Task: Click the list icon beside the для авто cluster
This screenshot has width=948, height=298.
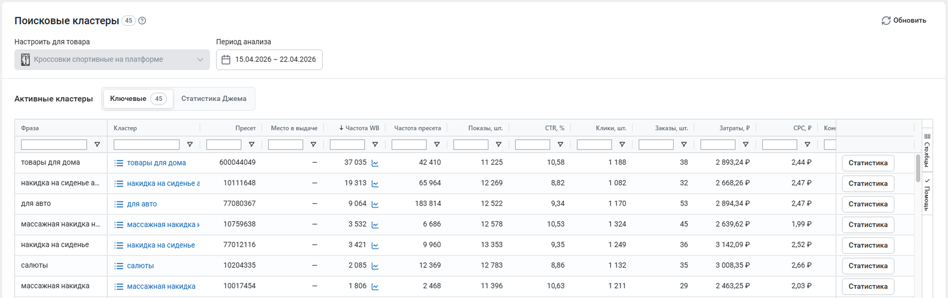Action: click(118, 204)
